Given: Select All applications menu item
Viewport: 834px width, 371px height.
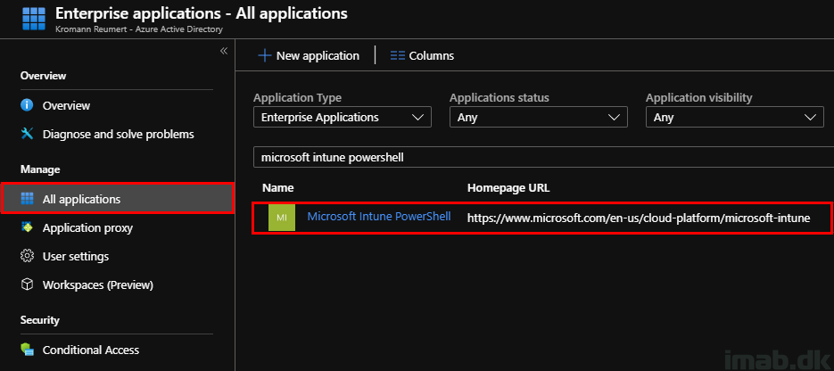Looking at the screenshot, I should [x=118, y=199].
